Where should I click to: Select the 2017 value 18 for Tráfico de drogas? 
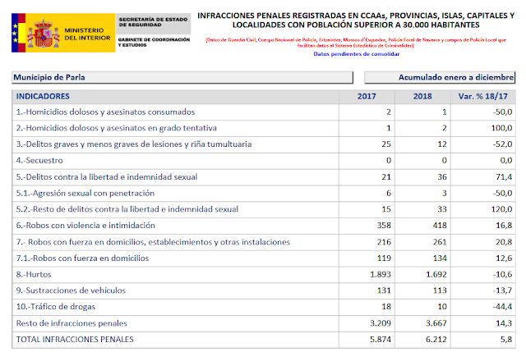(x=386, y=307)
